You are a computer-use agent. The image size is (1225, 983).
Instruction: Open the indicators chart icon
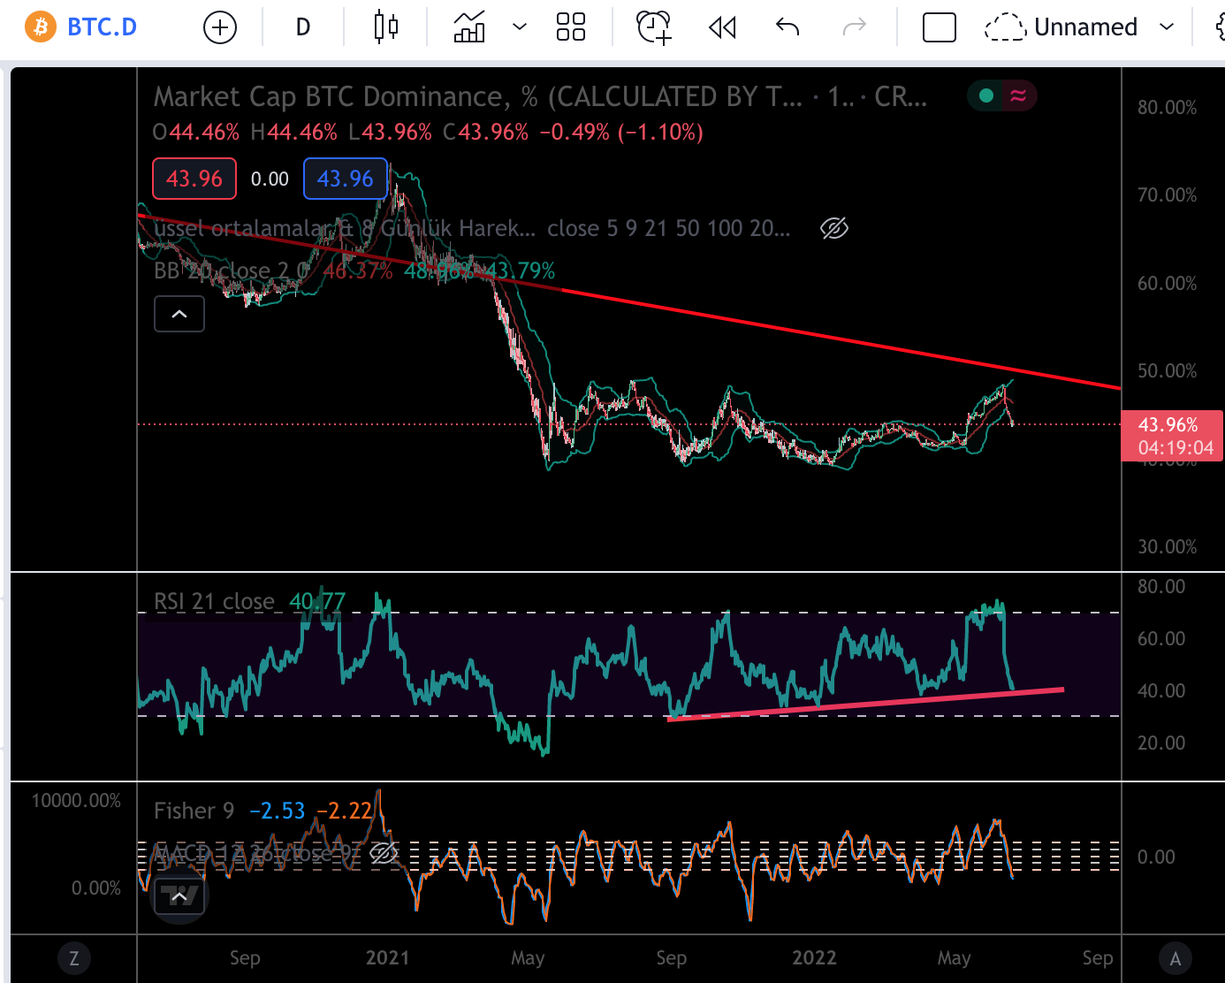pyautogui.click(x=469, y=27)
